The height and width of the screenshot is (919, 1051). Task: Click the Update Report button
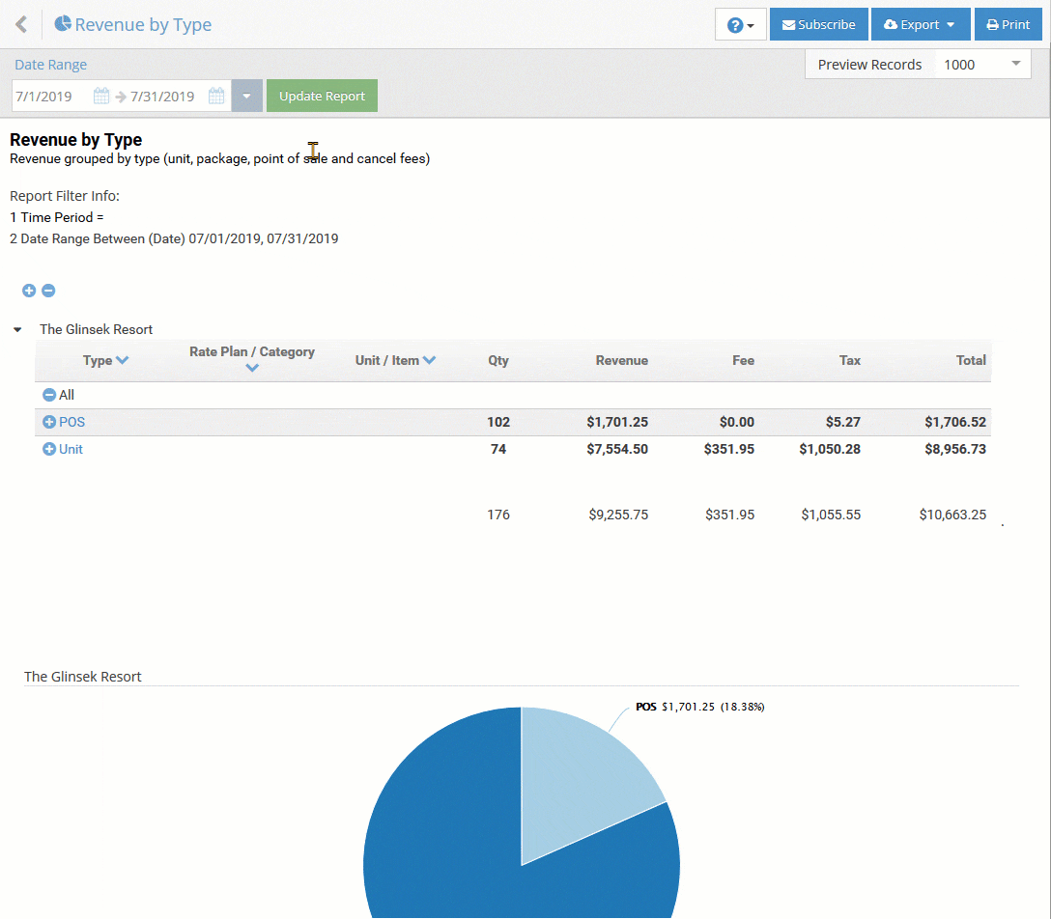(x=322, y=97)
